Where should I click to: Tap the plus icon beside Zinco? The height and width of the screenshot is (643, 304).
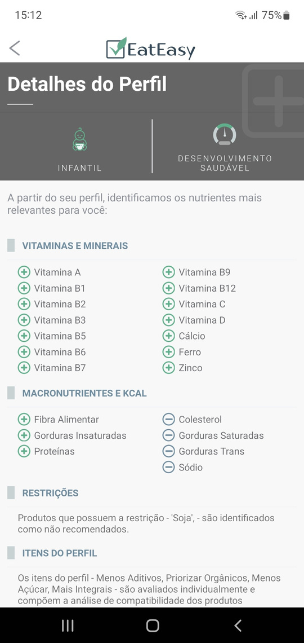168,368
